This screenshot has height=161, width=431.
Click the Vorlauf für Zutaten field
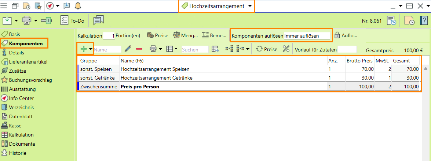(x=347, y=50)
